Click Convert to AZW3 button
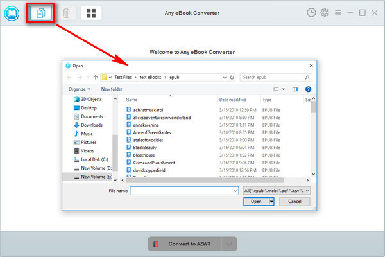Viewport: 385px width, 257px height. click(x=185, y=244)
